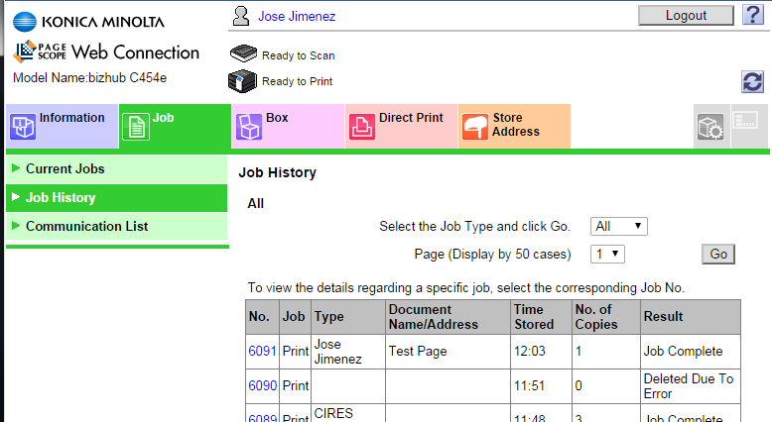Select the Store Address tab
Viewport: 772px width, 422px height.
click(514, 126)
